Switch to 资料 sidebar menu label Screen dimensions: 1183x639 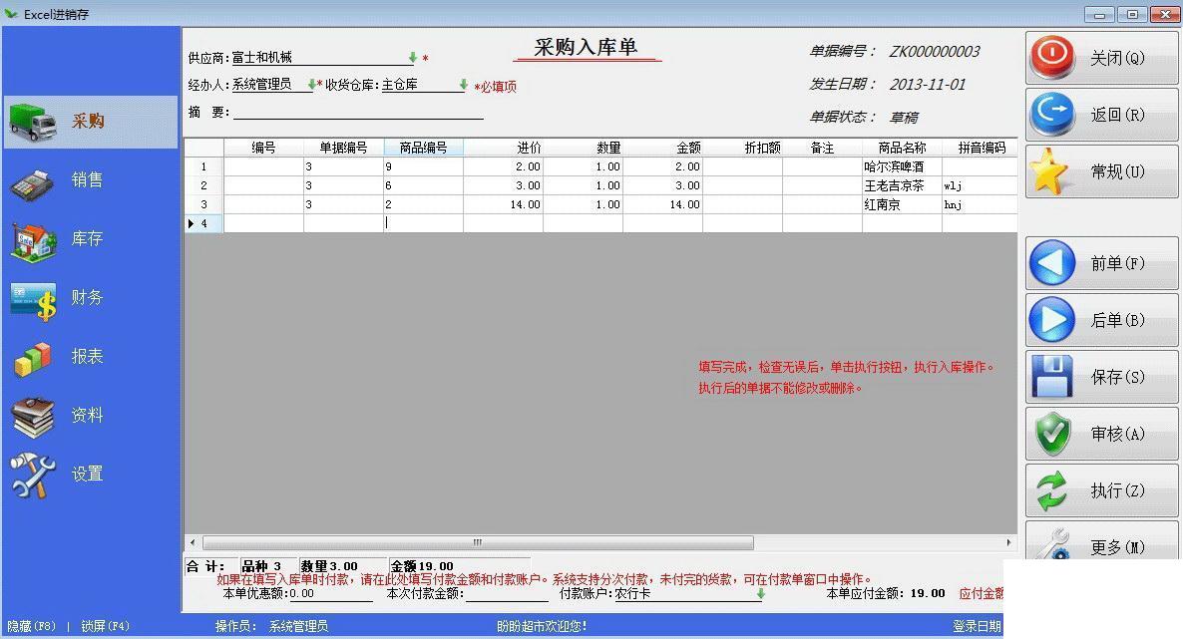tap(88, 415)
